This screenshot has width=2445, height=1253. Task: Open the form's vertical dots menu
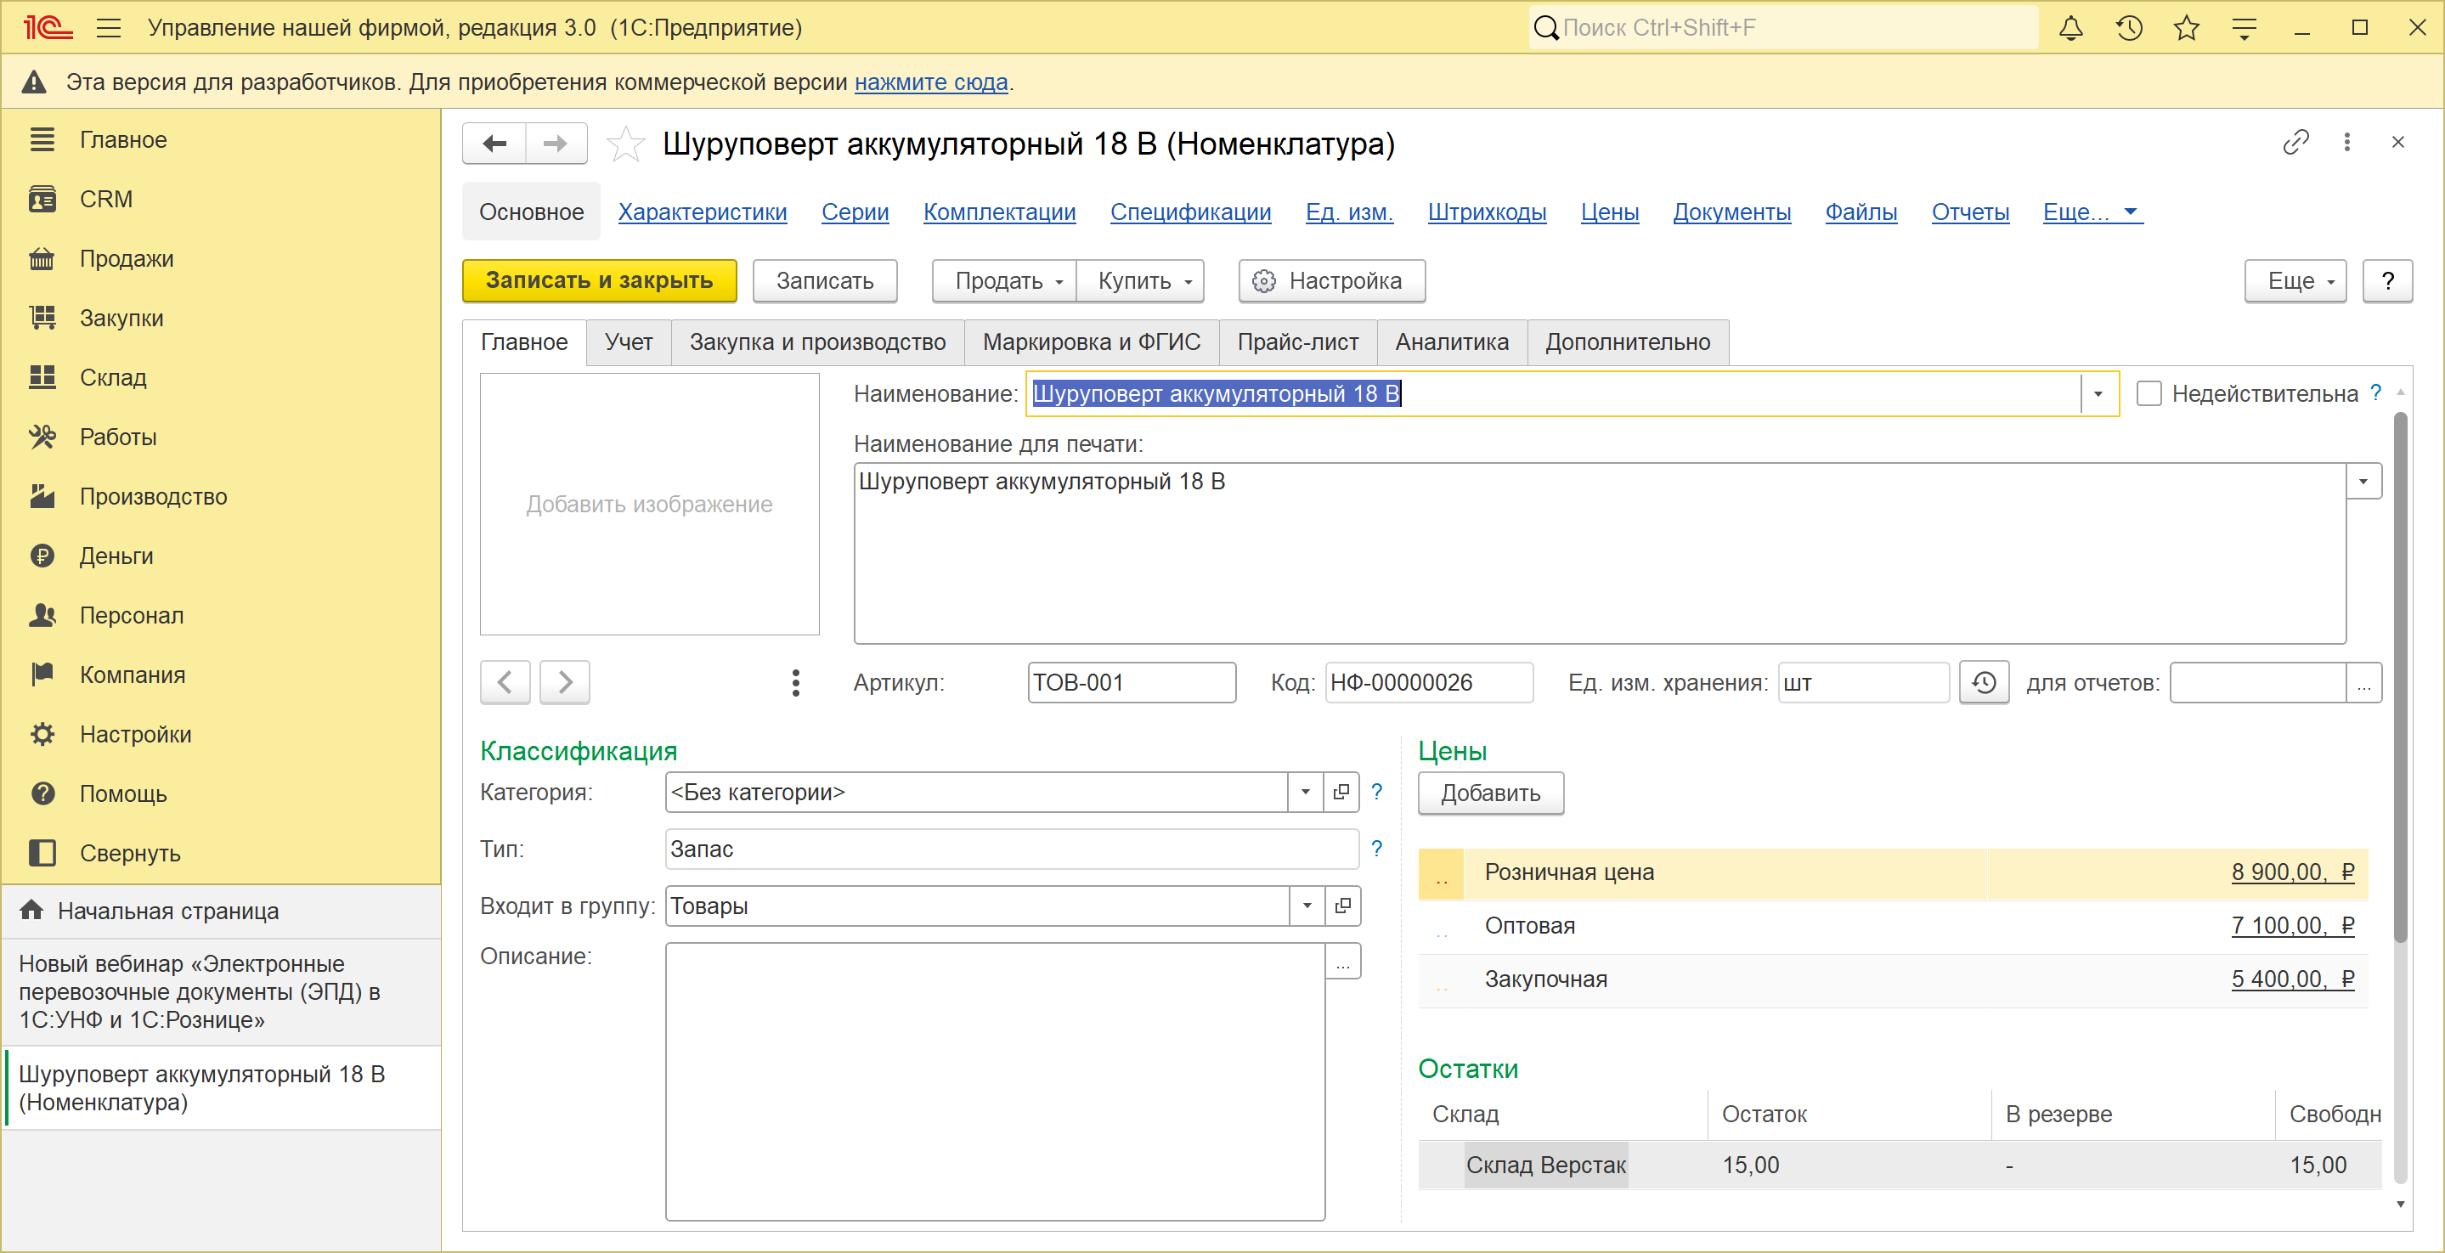click(2347, 143)
